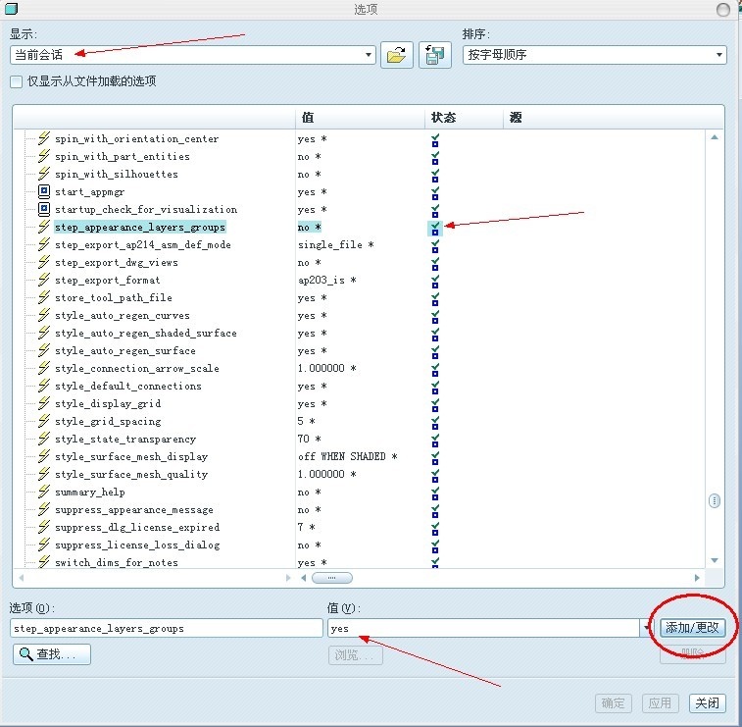Click status icon for suppress_license_loss_dialog row
This screenshot has width=742, height=727.
coord(435,546)
